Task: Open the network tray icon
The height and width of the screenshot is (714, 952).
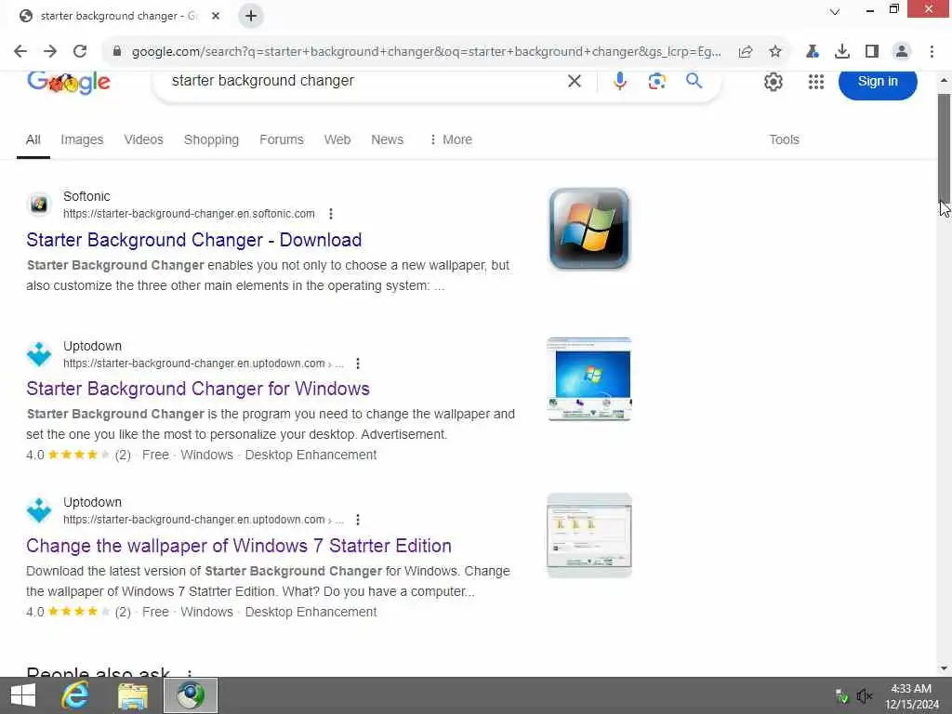Action: tap(841, 695)
